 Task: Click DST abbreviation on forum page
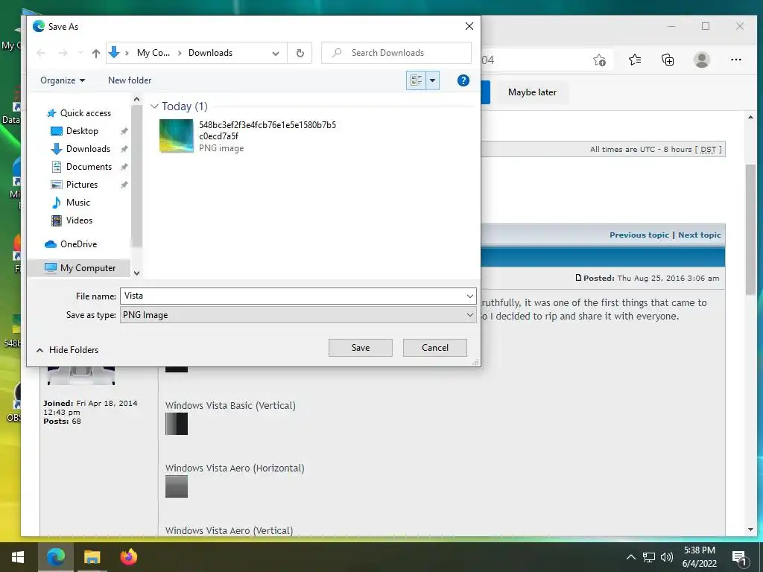[708, 149]
